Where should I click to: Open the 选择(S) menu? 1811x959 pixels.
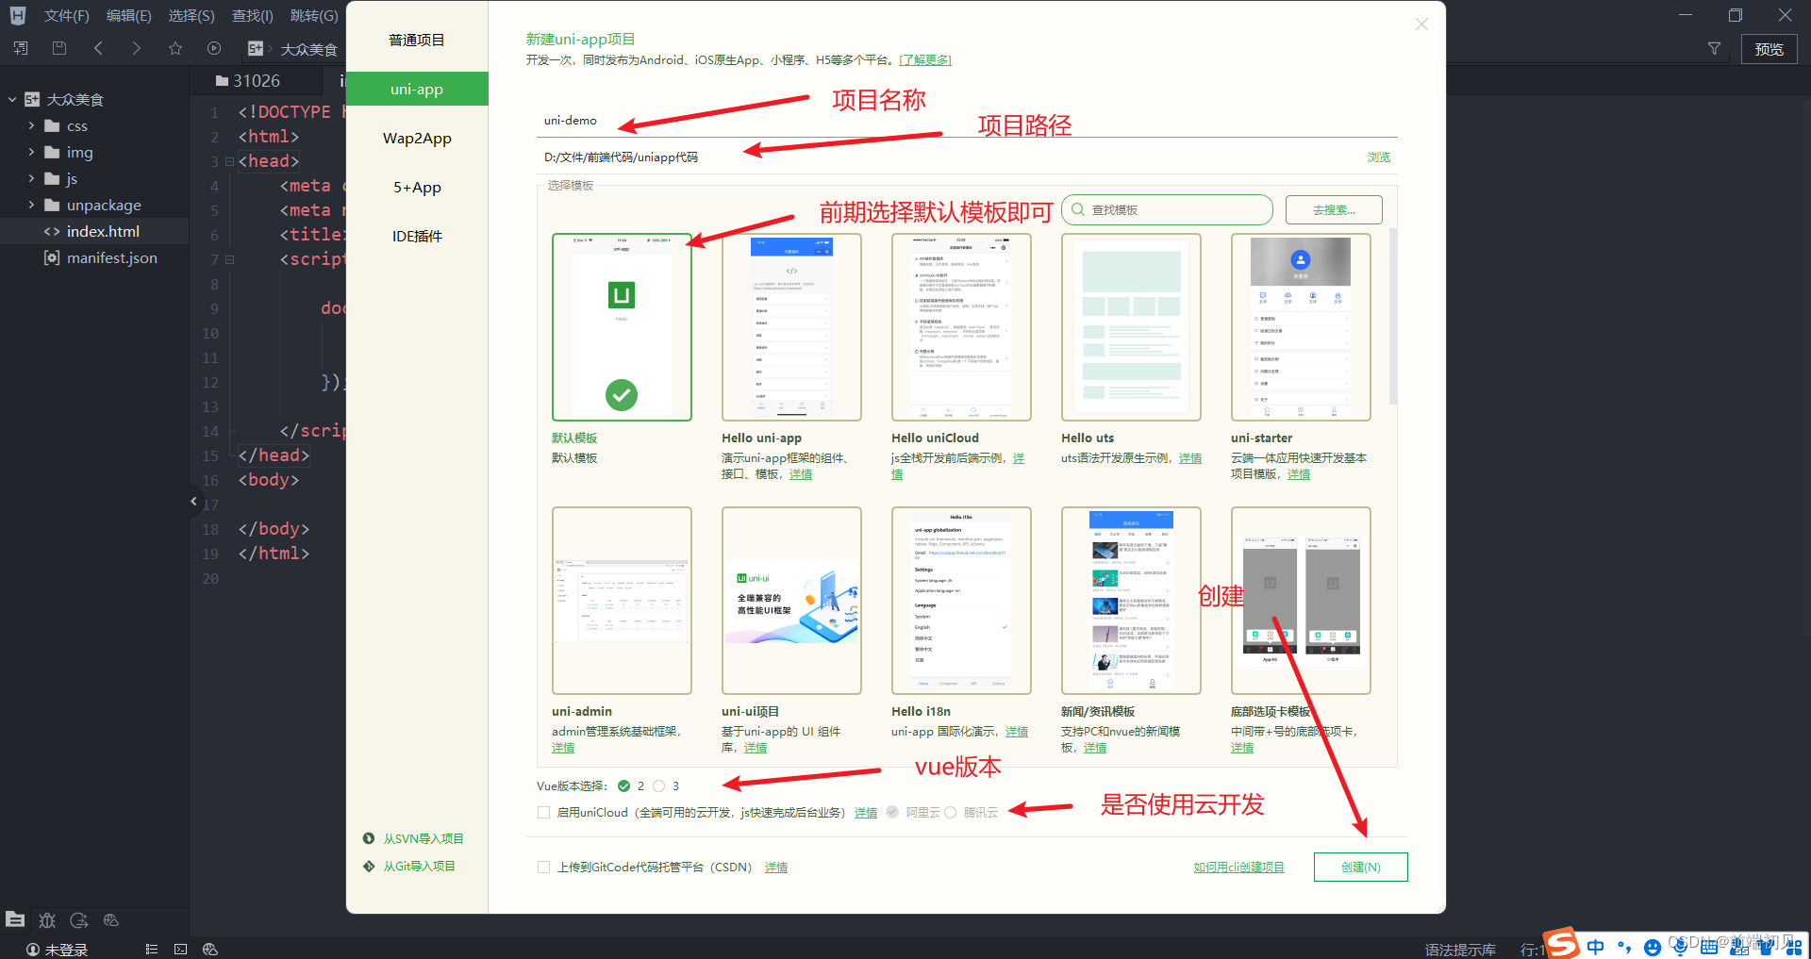(191, 15)
